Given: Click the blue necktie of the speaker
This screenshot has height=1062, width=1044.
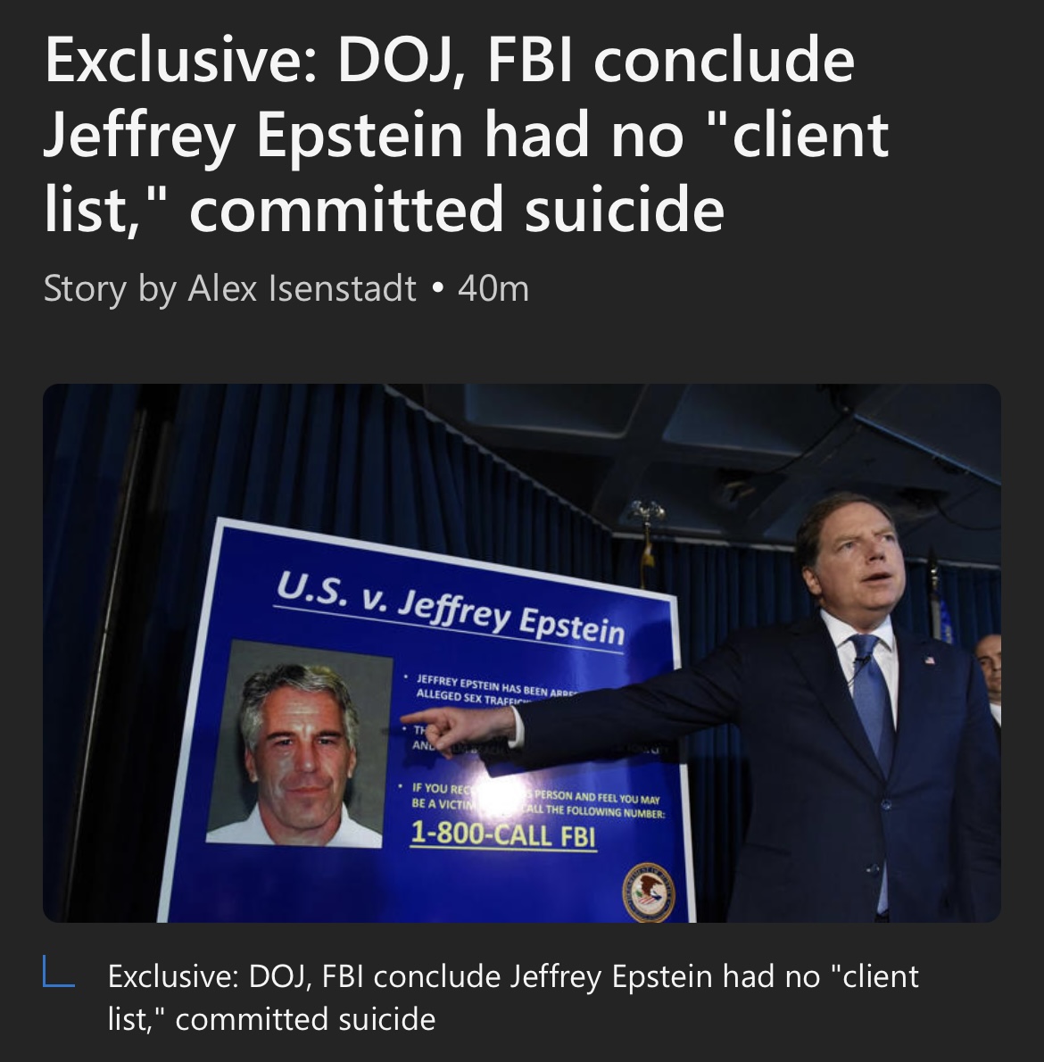Looking at the screenshot, I should tap(874, 704).
